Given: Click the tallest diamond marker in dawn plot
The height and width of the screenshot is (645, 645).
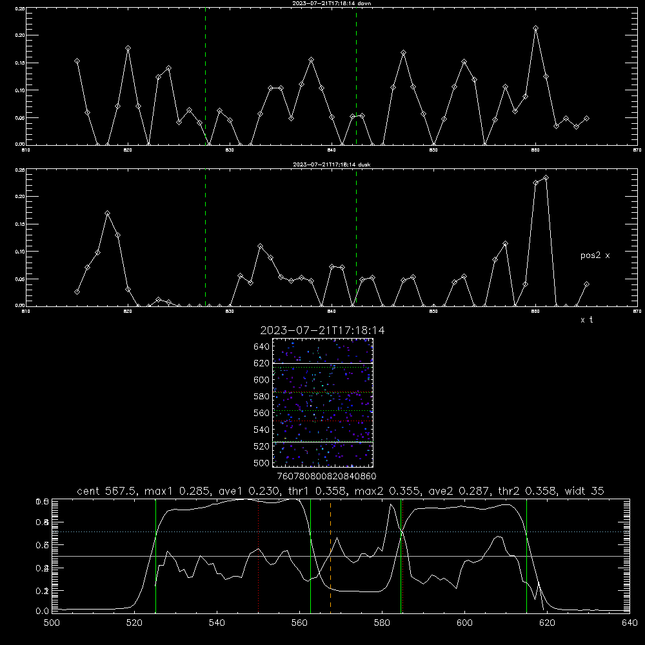Looking at the screenshot, I should point(535,28).
